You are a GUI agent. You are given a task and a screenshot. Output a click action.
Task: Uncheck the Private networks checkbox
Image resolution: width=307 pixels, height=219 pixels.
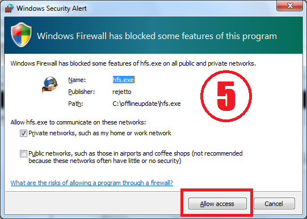point(23,134)
